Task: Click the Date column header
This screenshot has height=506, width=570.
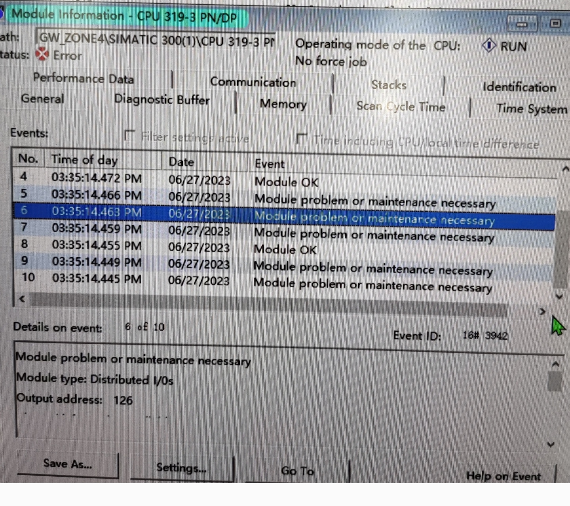Action: pyautogui.click(x=205, y=162)
